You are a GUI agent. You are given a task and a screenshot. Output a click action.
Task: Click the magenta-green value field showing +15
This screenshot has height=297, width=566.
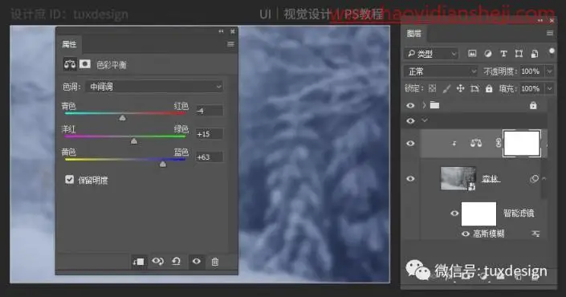210,134
